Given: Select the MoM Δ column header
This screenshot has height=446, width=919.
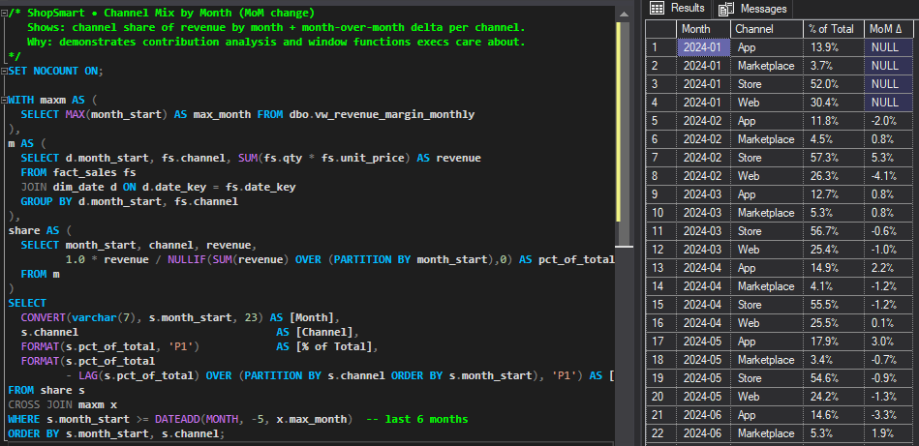Looking at the screenshot, I should pos(889,29).
